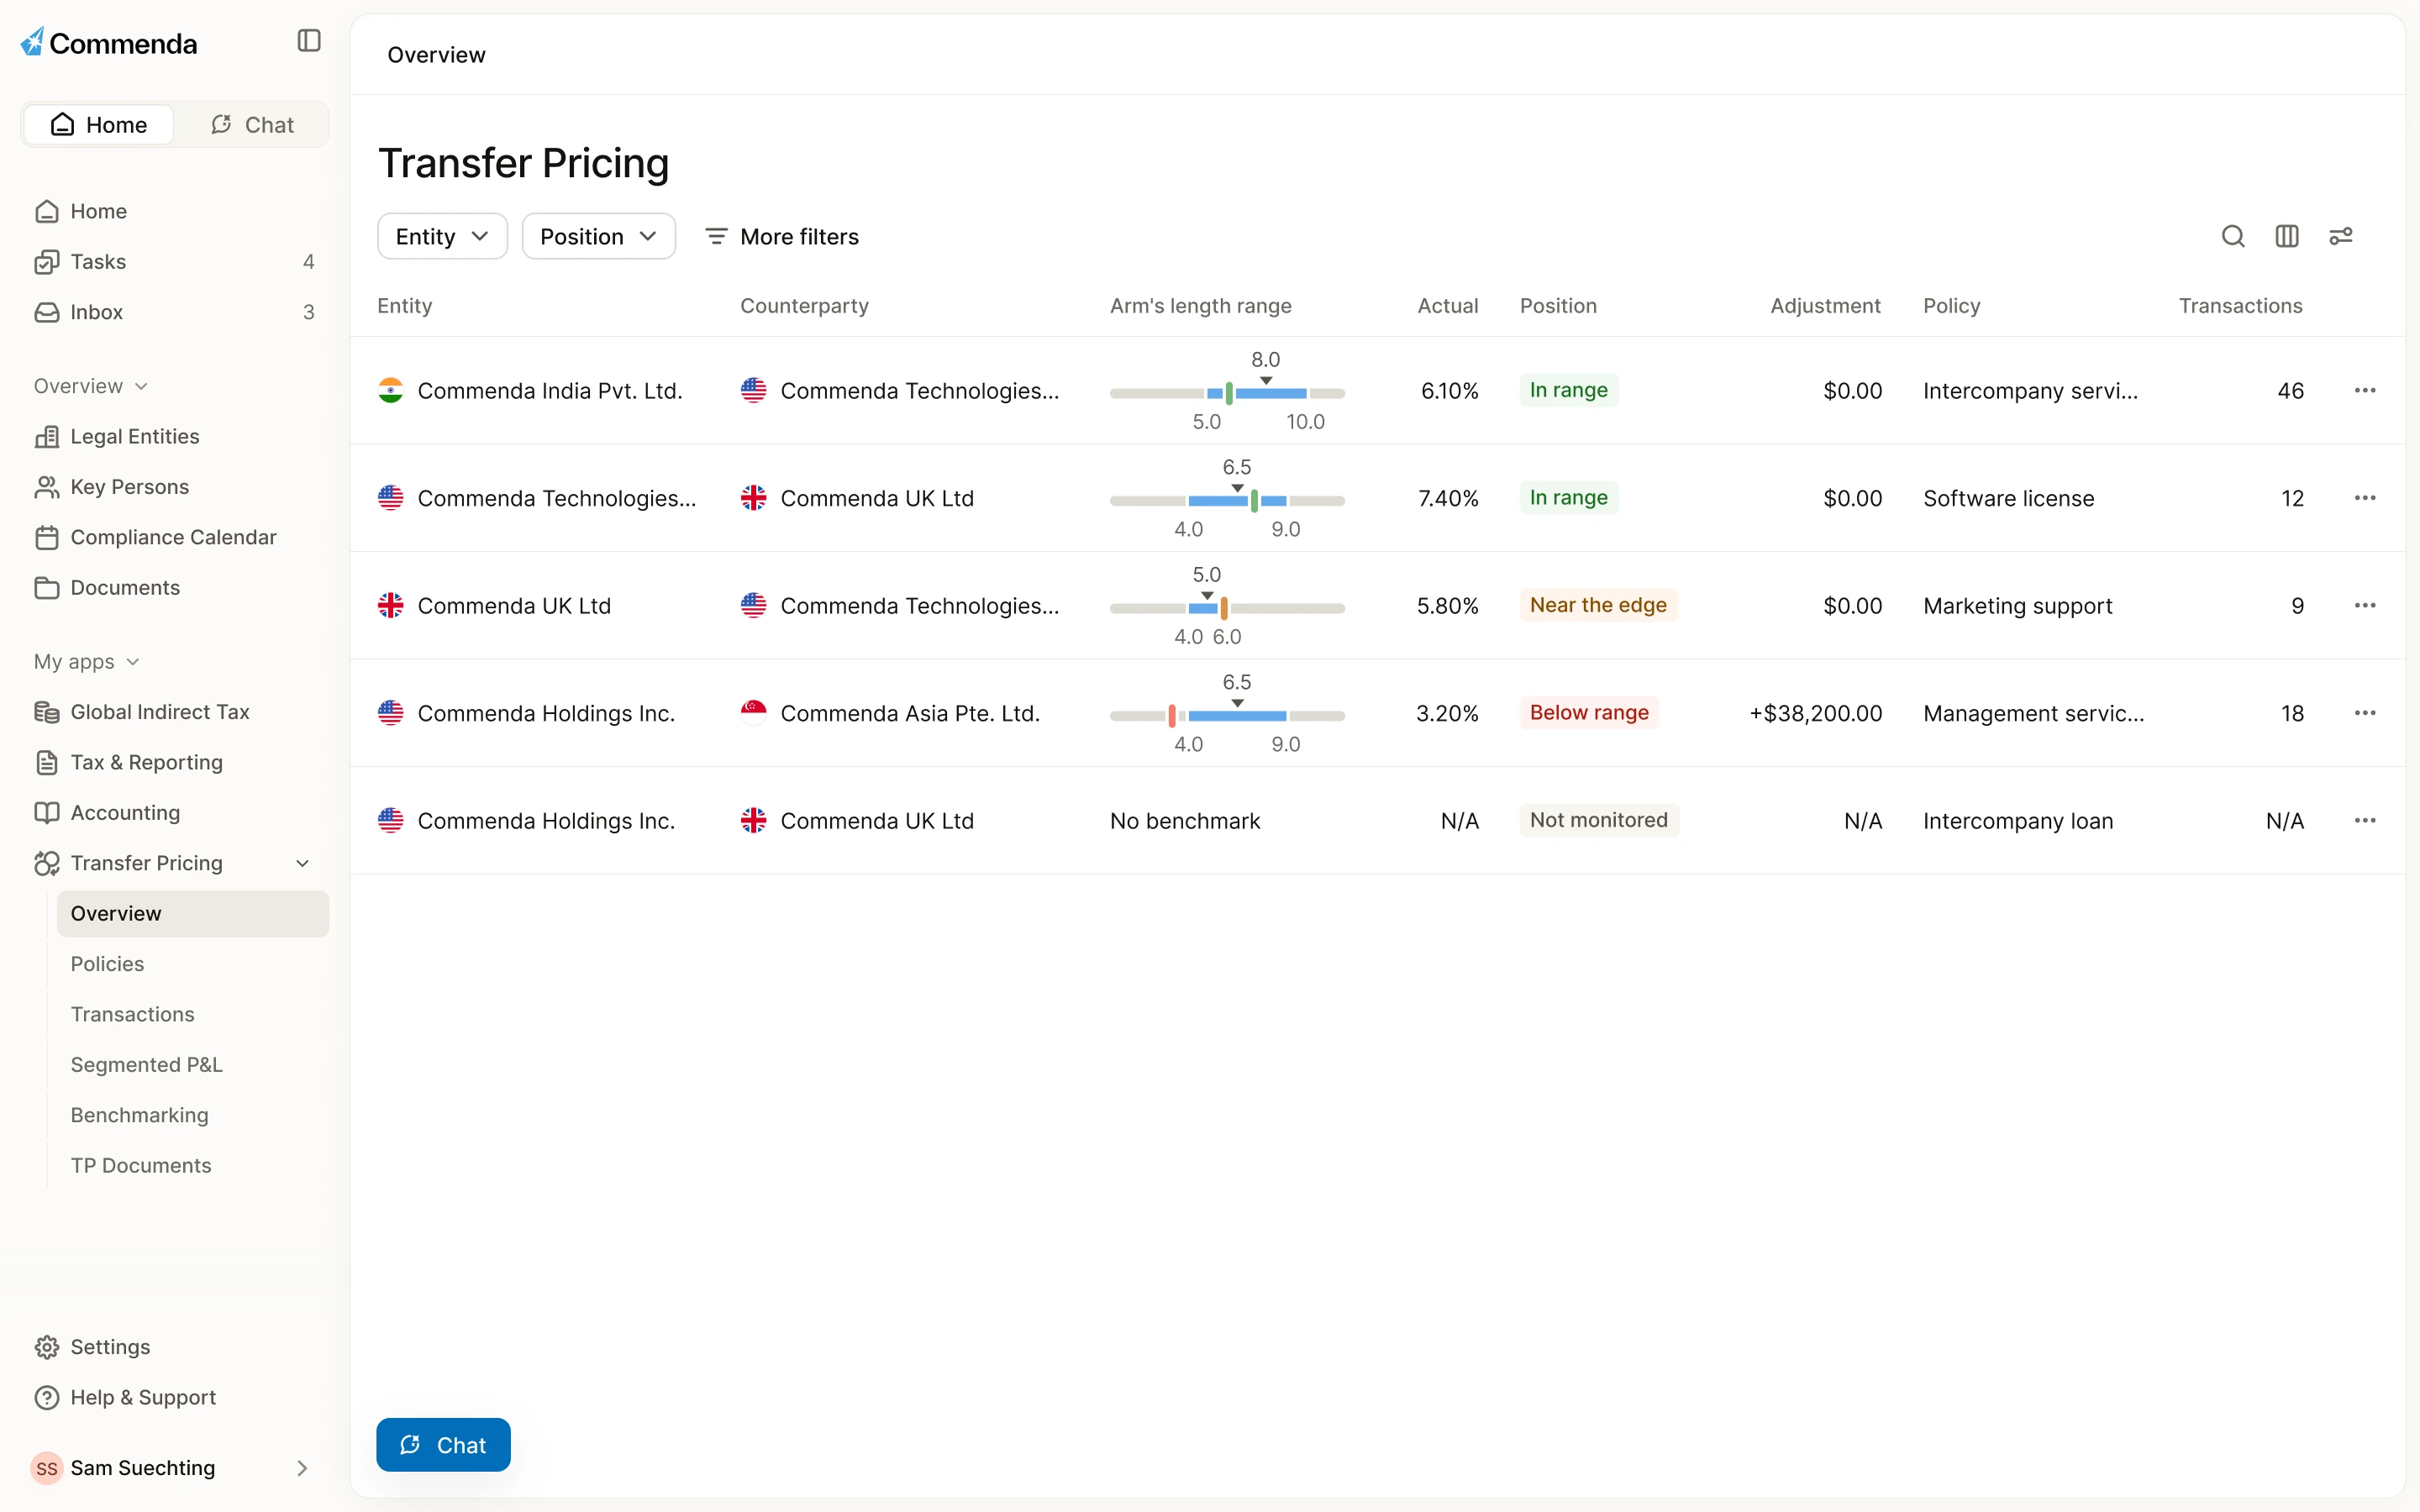Click the blue Chat button
The width and height of the screenshot is (2420, 1512).
click(x=443, y=1444)
